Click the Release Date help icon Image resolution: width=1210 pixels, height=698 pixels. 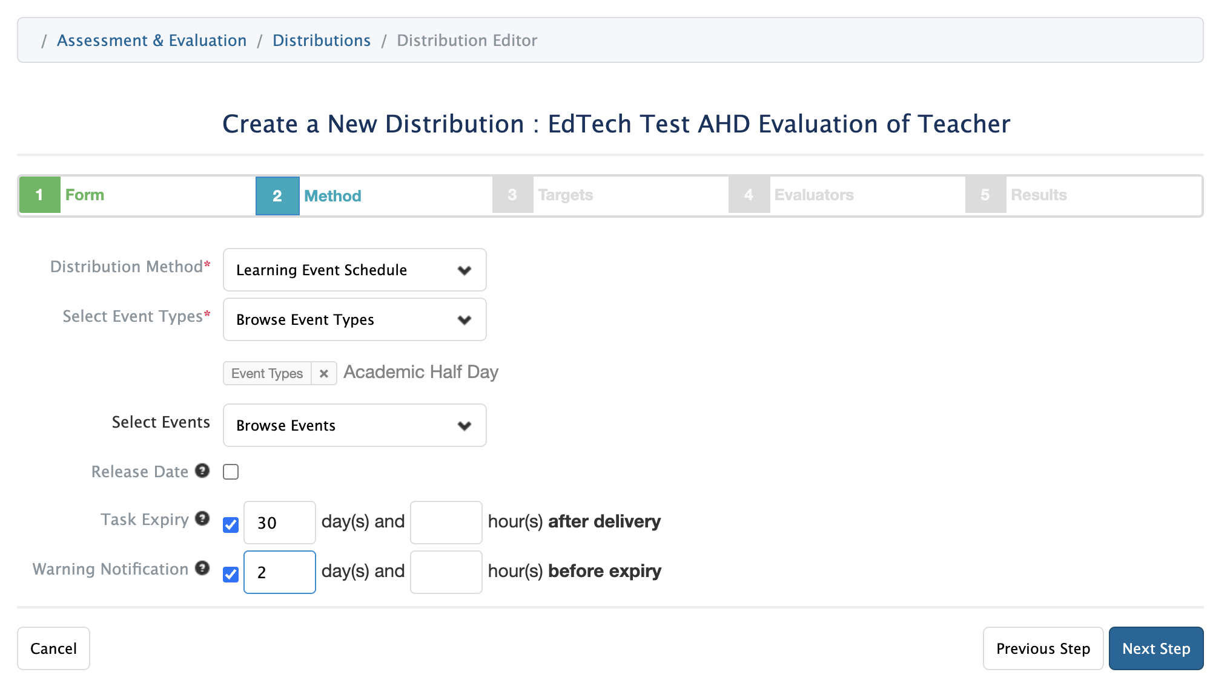202,471
